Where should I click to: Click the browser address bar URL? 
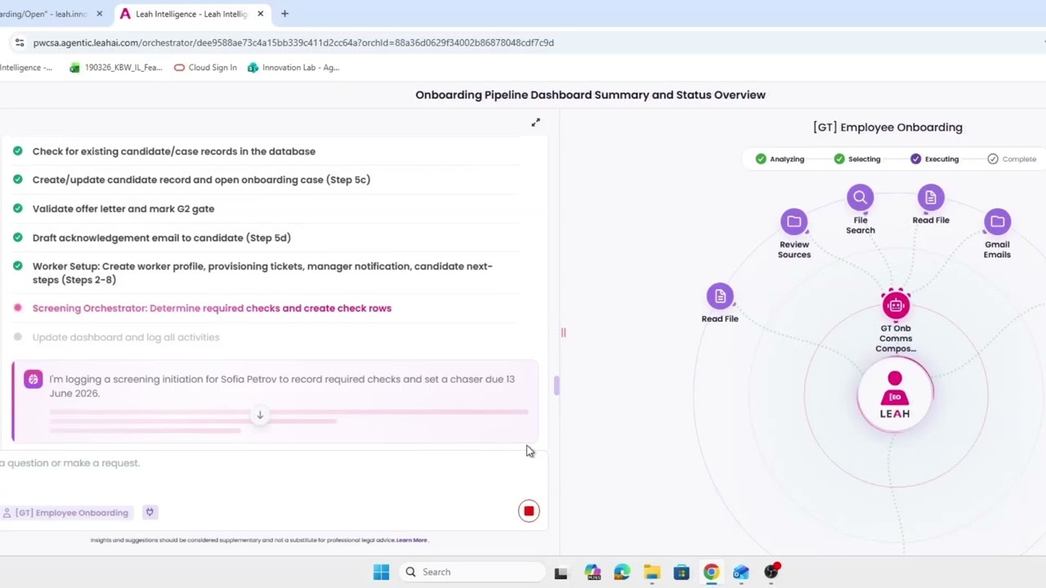coord(293,42)
